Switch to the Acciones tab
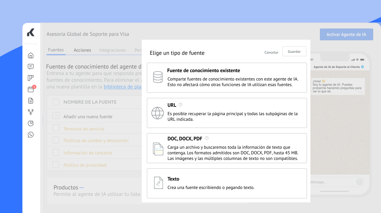This screenshot has height=213, width=381. point(82,50)
